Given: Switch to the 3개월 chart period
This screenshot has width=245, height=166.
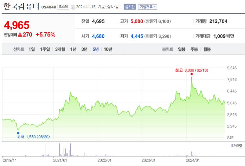Looking at the screenshot, I should point(60,49).
